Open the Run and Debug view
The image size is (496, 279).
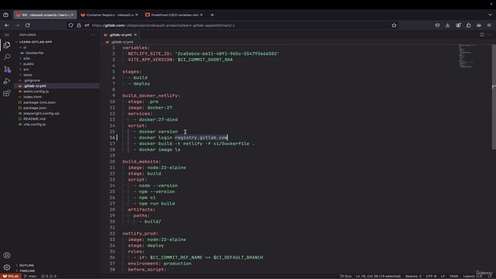pos(7,81)
